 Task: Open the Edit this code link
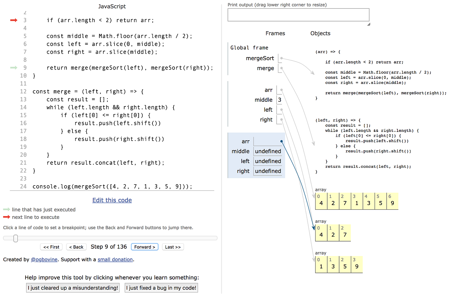click(112, 200)
